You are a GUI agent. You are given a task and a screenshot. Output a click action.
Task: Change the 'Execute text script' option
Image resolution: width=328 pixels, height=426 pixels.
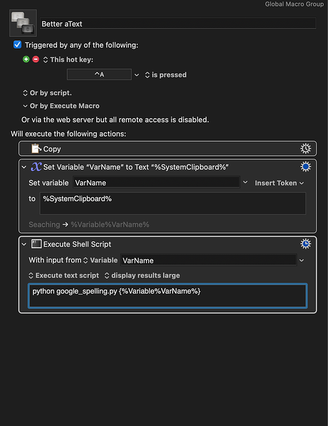[x=63, y=275]
